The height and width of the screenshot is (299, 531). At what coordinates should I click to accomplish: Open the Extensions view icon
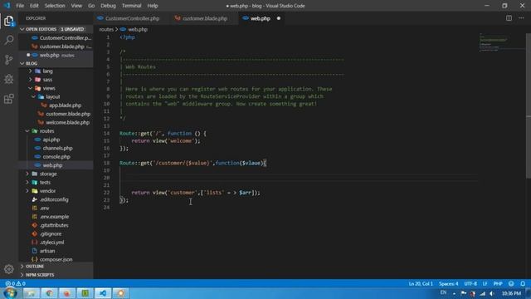tap(9, 99)
